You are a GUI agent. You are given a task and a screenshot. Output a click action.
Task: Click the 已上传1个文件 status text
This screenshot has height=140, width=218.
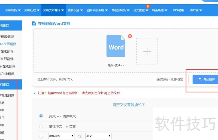click(56, 79)
